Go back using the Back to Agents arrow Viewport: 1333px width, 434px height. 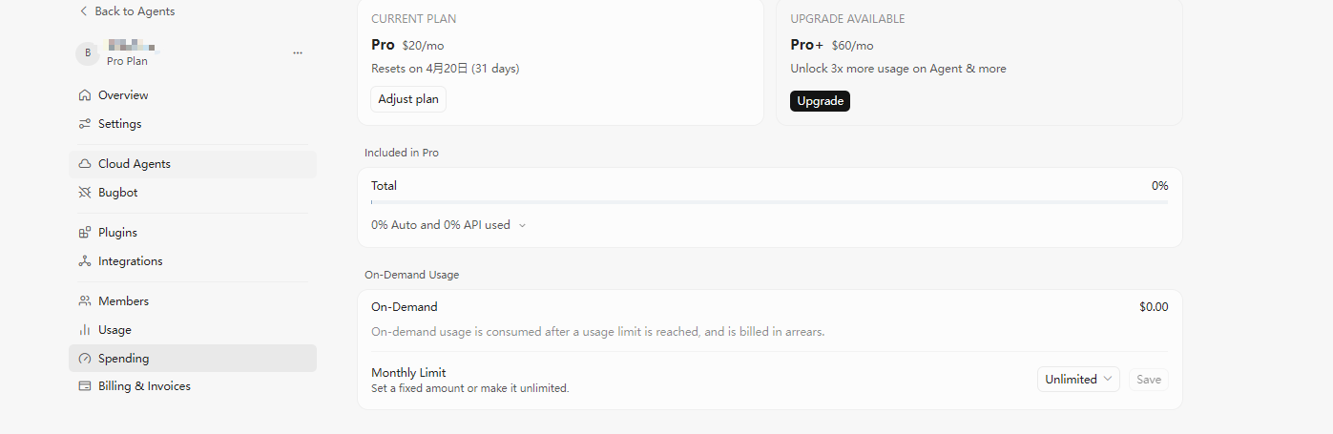tap(83, 11)
